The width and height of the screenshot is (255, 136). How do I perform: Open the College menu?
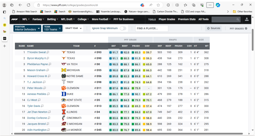click(x=83, y=19)
